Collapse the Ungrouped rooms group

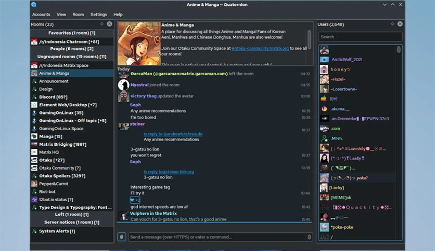tap(72, 57)
